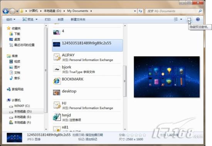Expand the view options dropdown arrow
The height and width of the screenshot is (146, 212).
tap(181, 20)
